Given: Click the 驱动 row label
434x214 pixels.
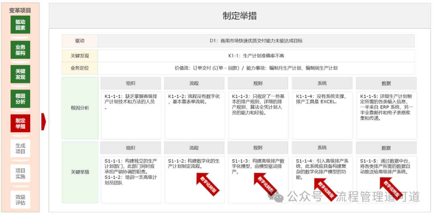Looking at the screenshot, I should click(80, 41).
